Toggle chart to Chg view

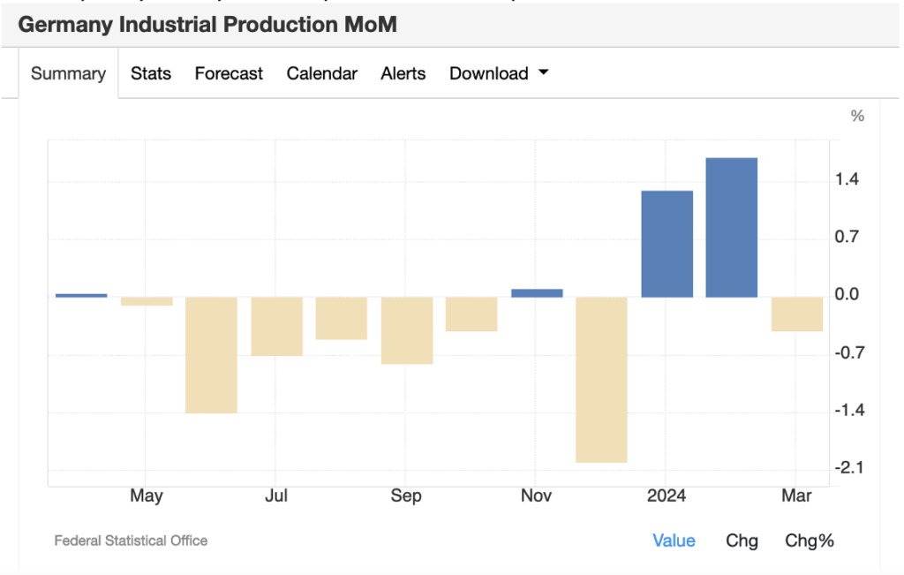[742, 541]
